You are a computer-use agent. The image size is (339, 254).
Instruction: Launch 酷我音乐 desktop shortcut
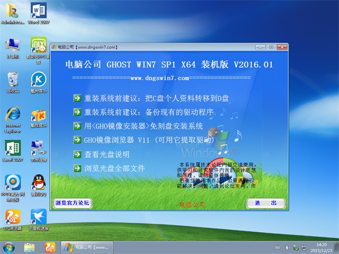[x=39, y=117]
